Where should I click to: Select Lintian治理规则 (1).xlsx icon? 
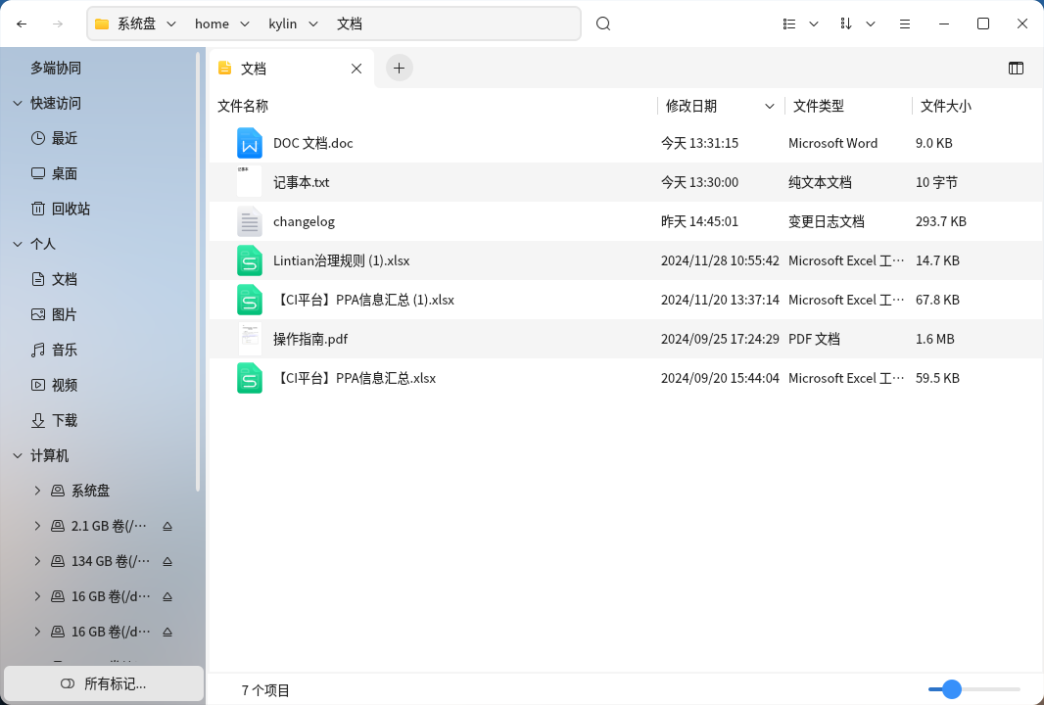pyautogui.click(x=250, y=260)
